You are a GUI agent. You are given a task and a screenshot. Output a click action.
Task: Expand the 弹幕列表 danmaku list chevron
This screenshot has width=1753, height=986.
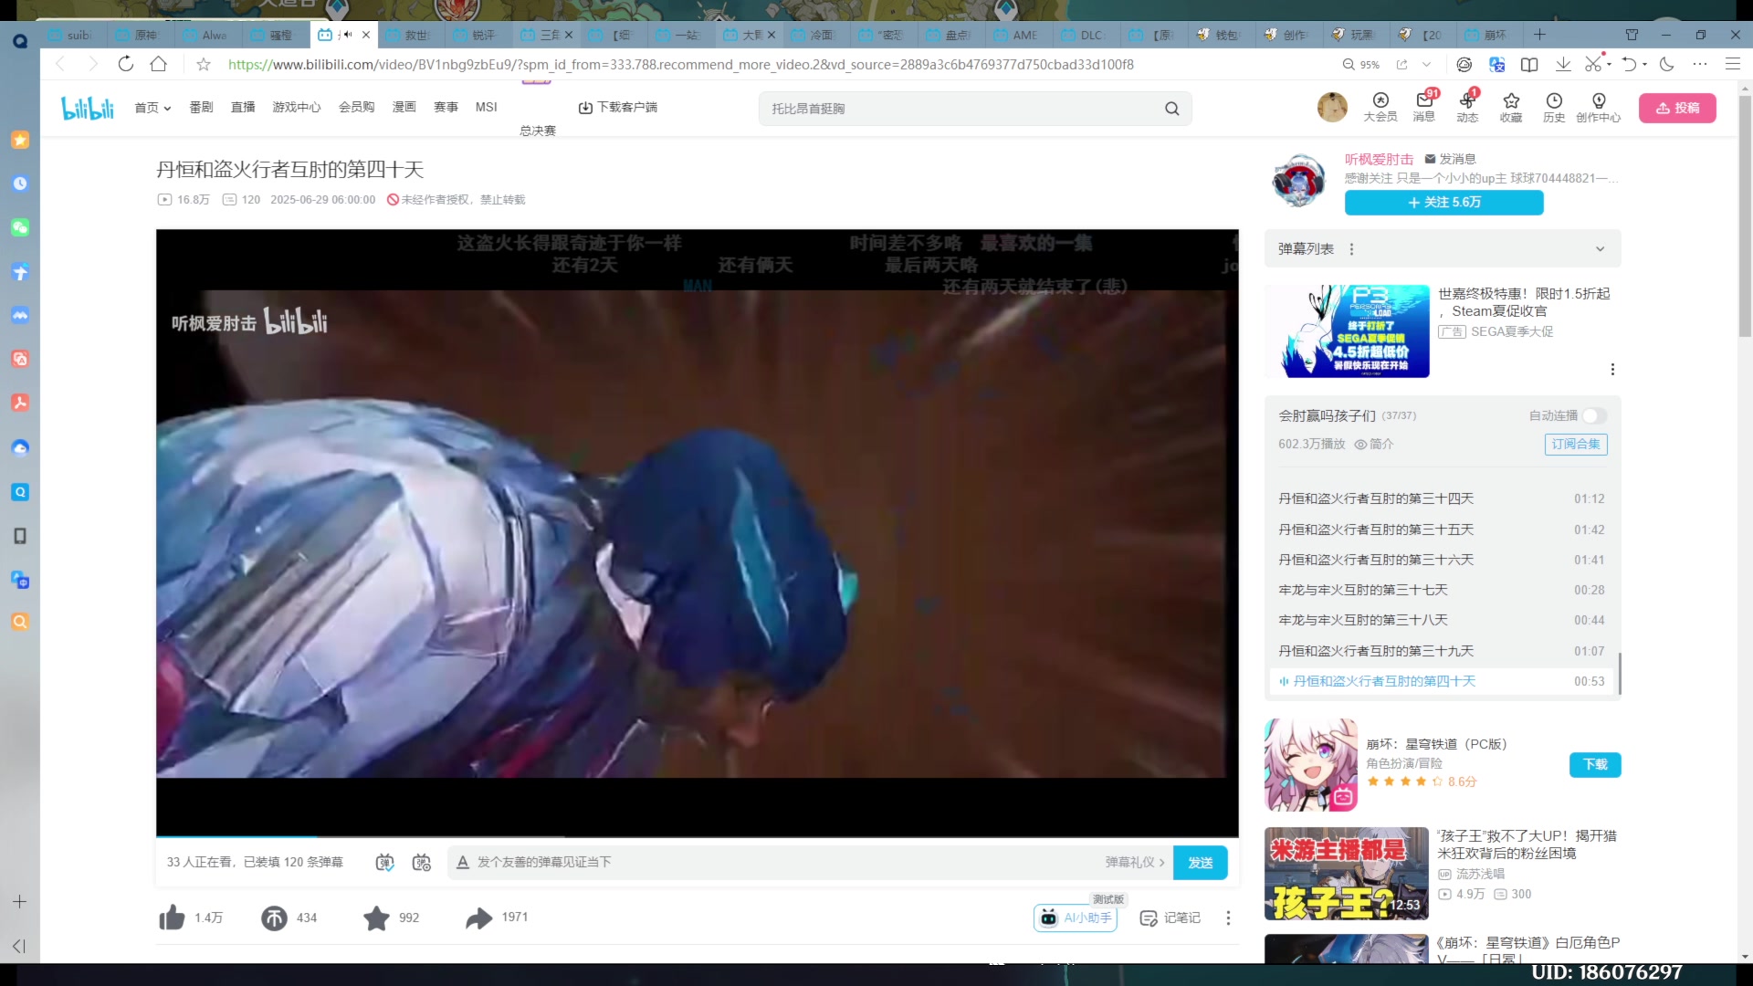[x=1600, y=249]
